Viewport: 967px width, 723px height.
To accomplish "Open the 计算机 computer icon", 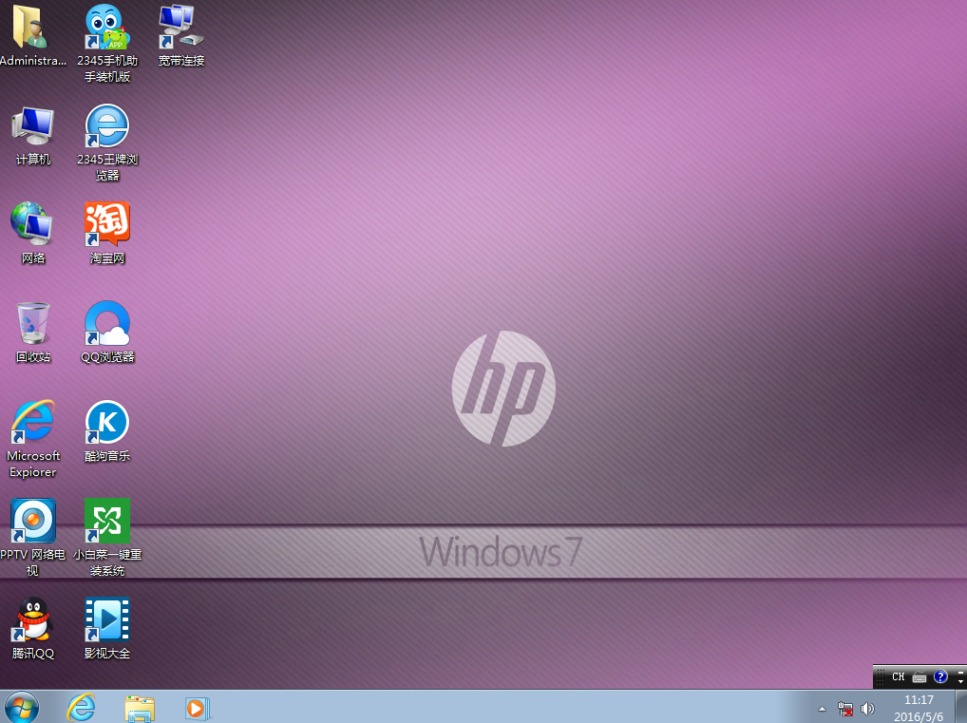I will coord(32,136).
